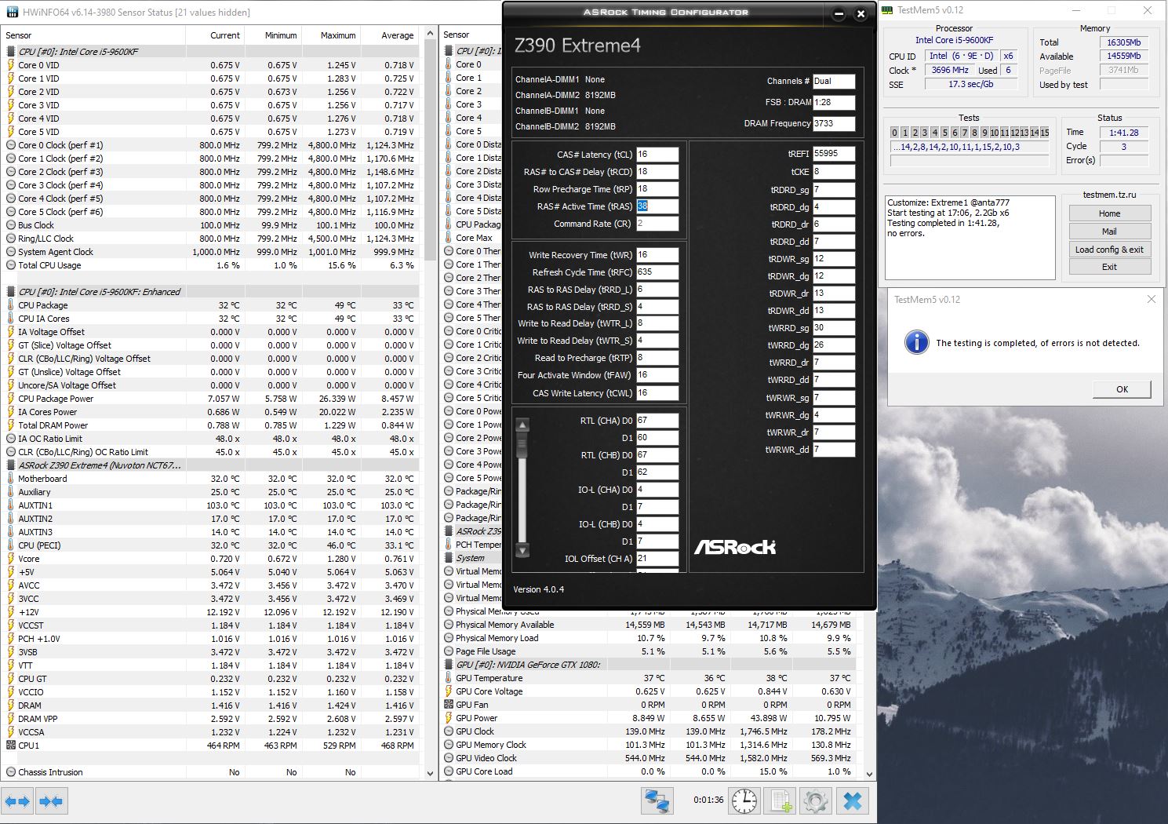Click the DRAM Frequency field in ASRock Timing Configurator

click(x=833, y=123)
